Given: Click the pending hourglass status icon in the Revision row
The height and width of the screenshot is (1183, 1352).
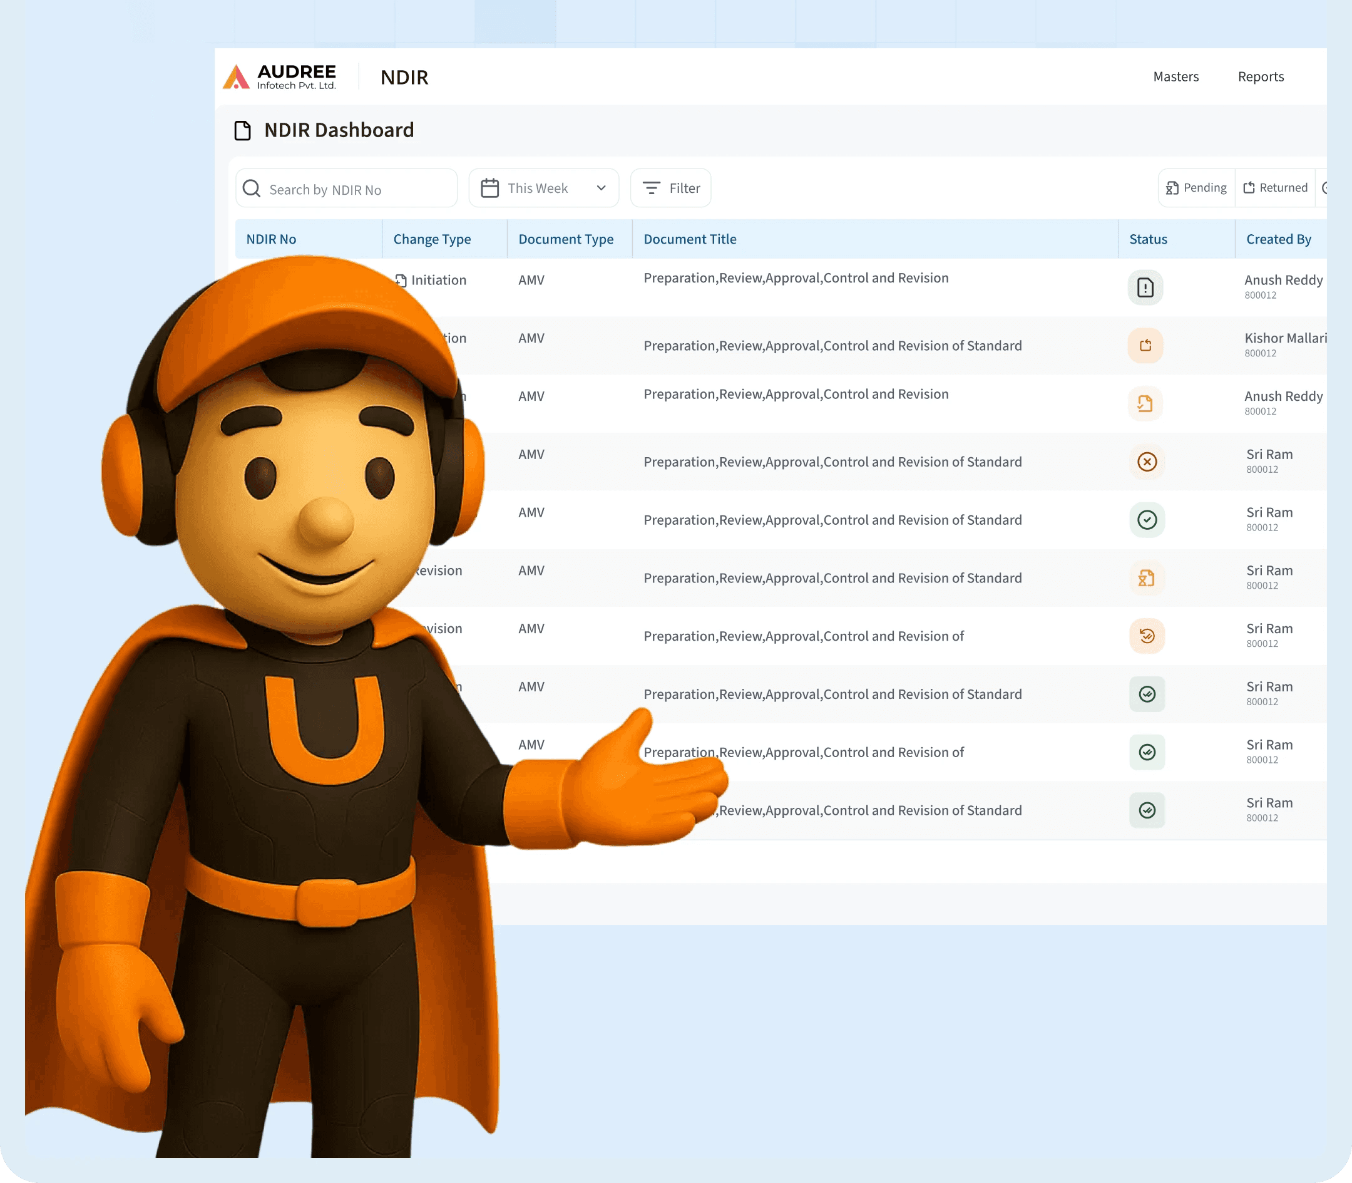Looking at the screenshot, I should click(1146, 578).
